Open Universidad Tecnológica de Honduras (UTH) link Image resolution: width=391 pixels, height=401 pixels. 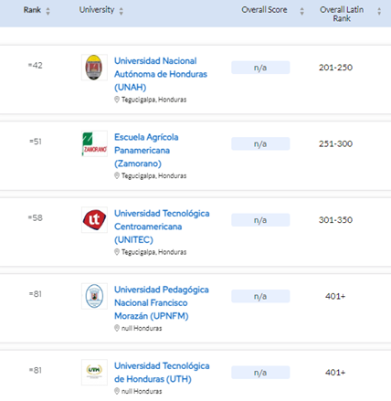(x=162, y=373)
